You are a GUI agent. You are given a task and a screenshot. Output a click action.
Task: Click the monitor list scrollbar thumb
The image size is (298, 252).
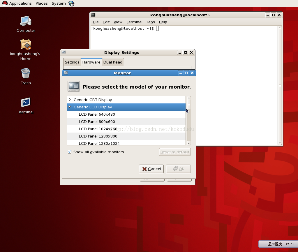tap(189, 104)
